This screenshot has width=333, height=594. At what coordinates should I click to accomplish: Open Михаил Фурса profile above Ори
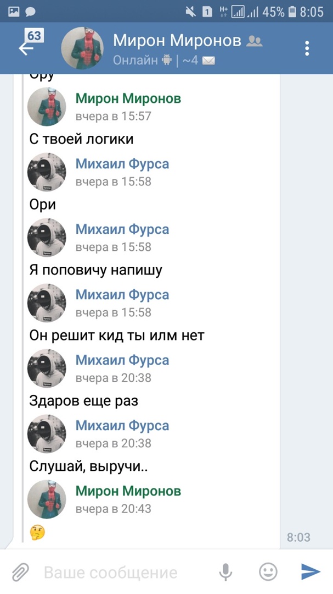point(122,164)
